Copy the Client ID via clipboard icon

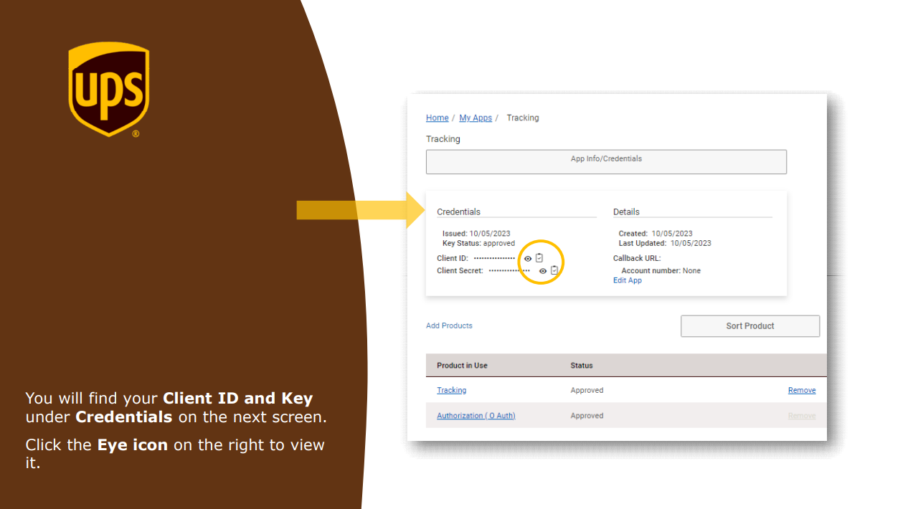point(539,258)
